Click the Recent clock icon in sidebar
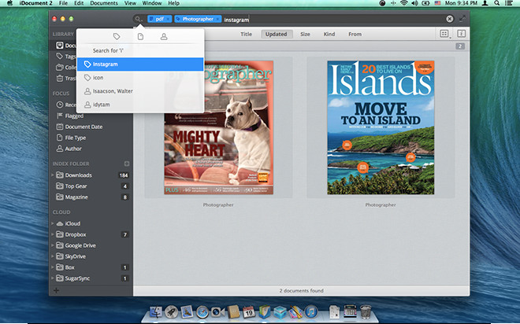The image size is (520, 324). tap(60, 105)
